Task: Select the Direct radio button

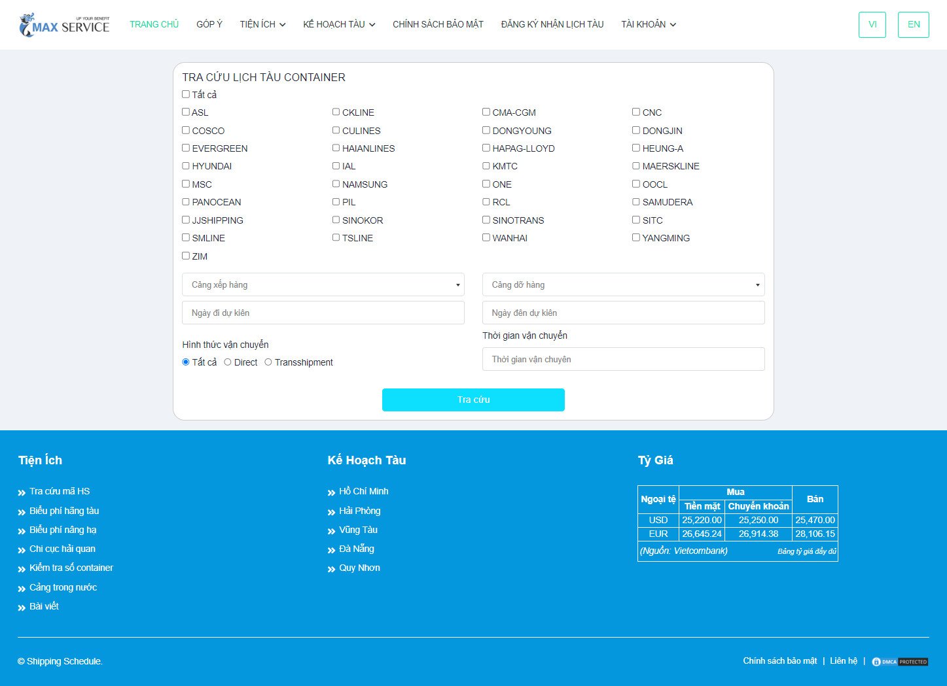Action: (226, 362)
